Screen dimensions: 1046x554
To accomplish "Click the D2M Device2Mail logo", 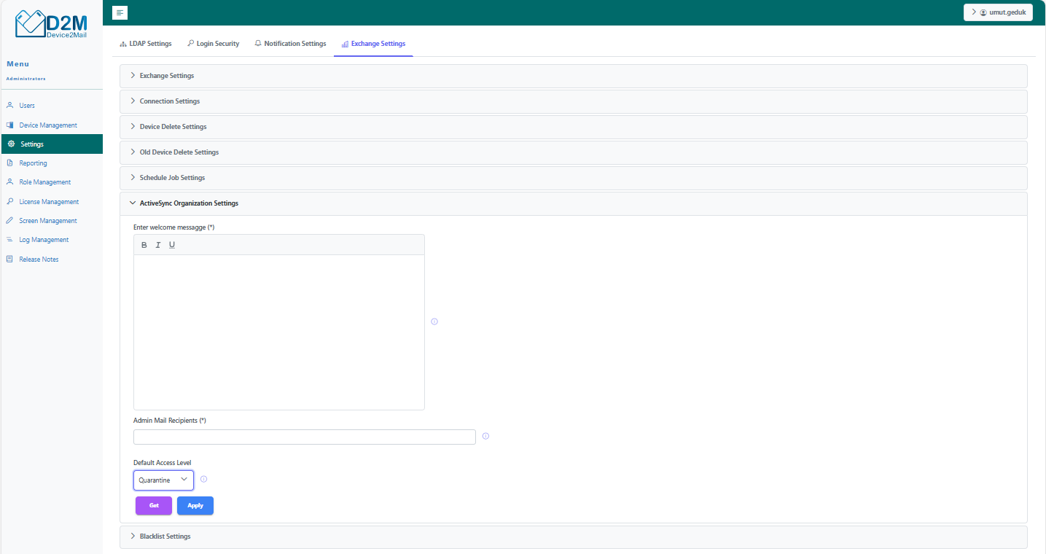I will tap(51, 25).
